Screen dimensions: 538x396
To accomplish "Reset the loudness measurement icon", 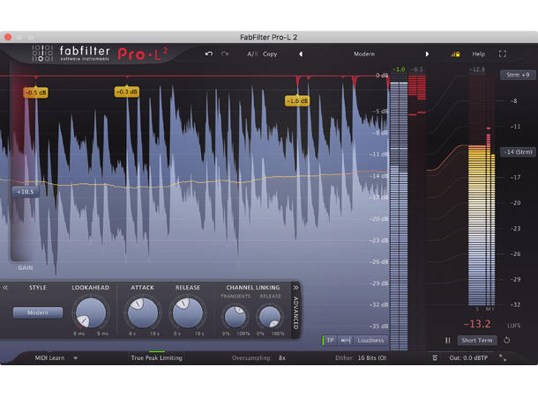I will point(506,341).
